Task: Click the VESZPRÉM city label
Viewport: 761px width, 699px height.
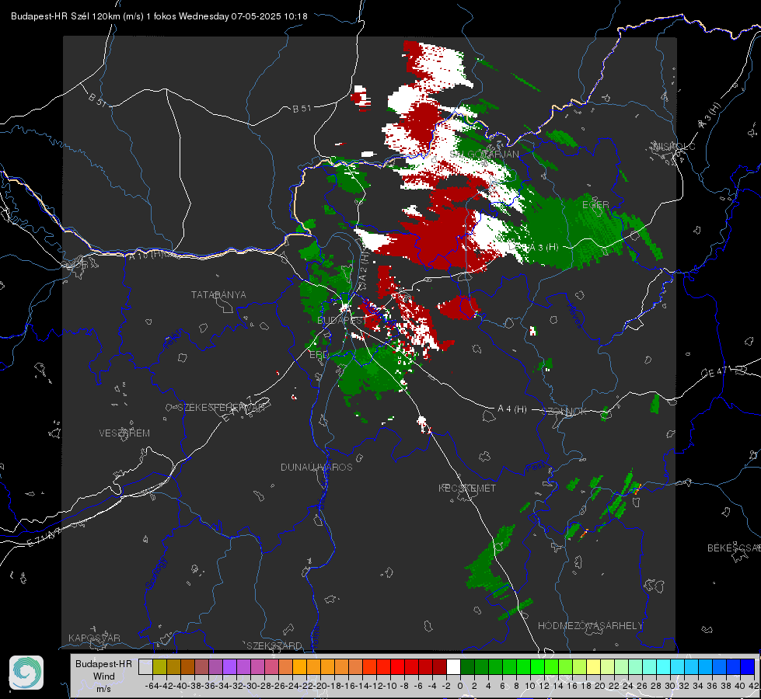Action: pos(124,433)
